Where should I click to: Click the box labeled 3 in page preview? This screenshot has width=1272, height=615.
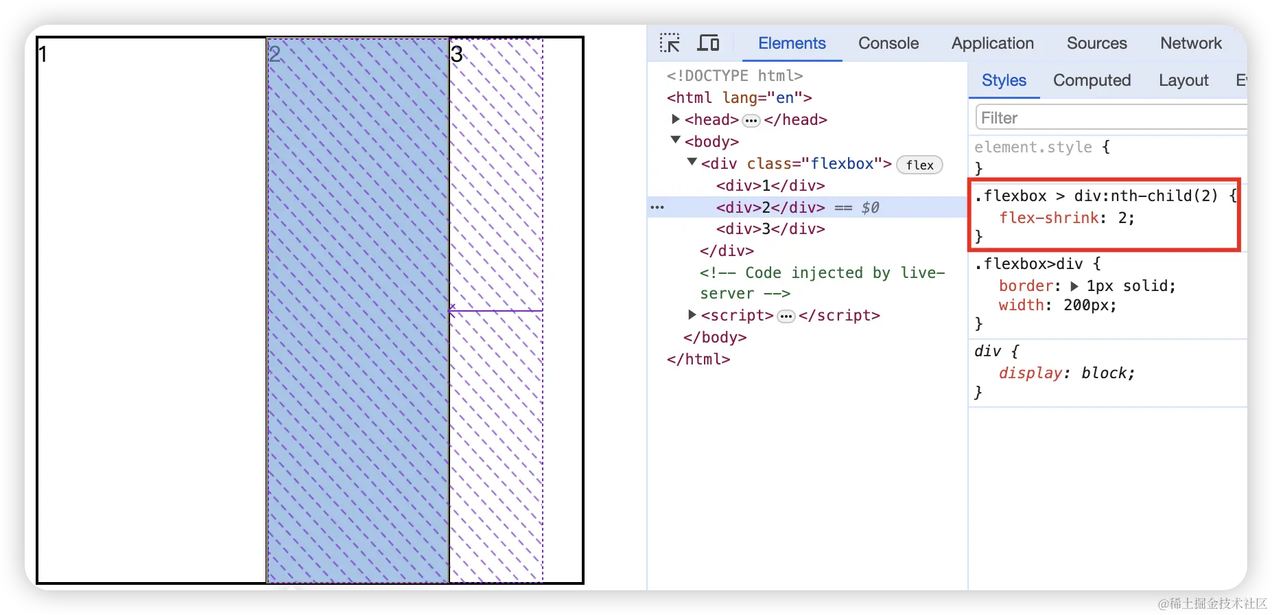496,310
